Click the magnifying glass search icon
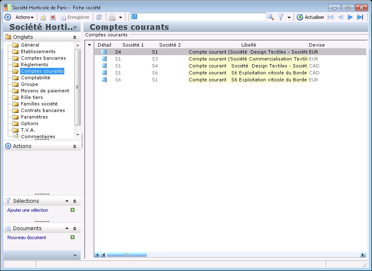The height and width of the screenshot is (271, 372). pos(271,17)
